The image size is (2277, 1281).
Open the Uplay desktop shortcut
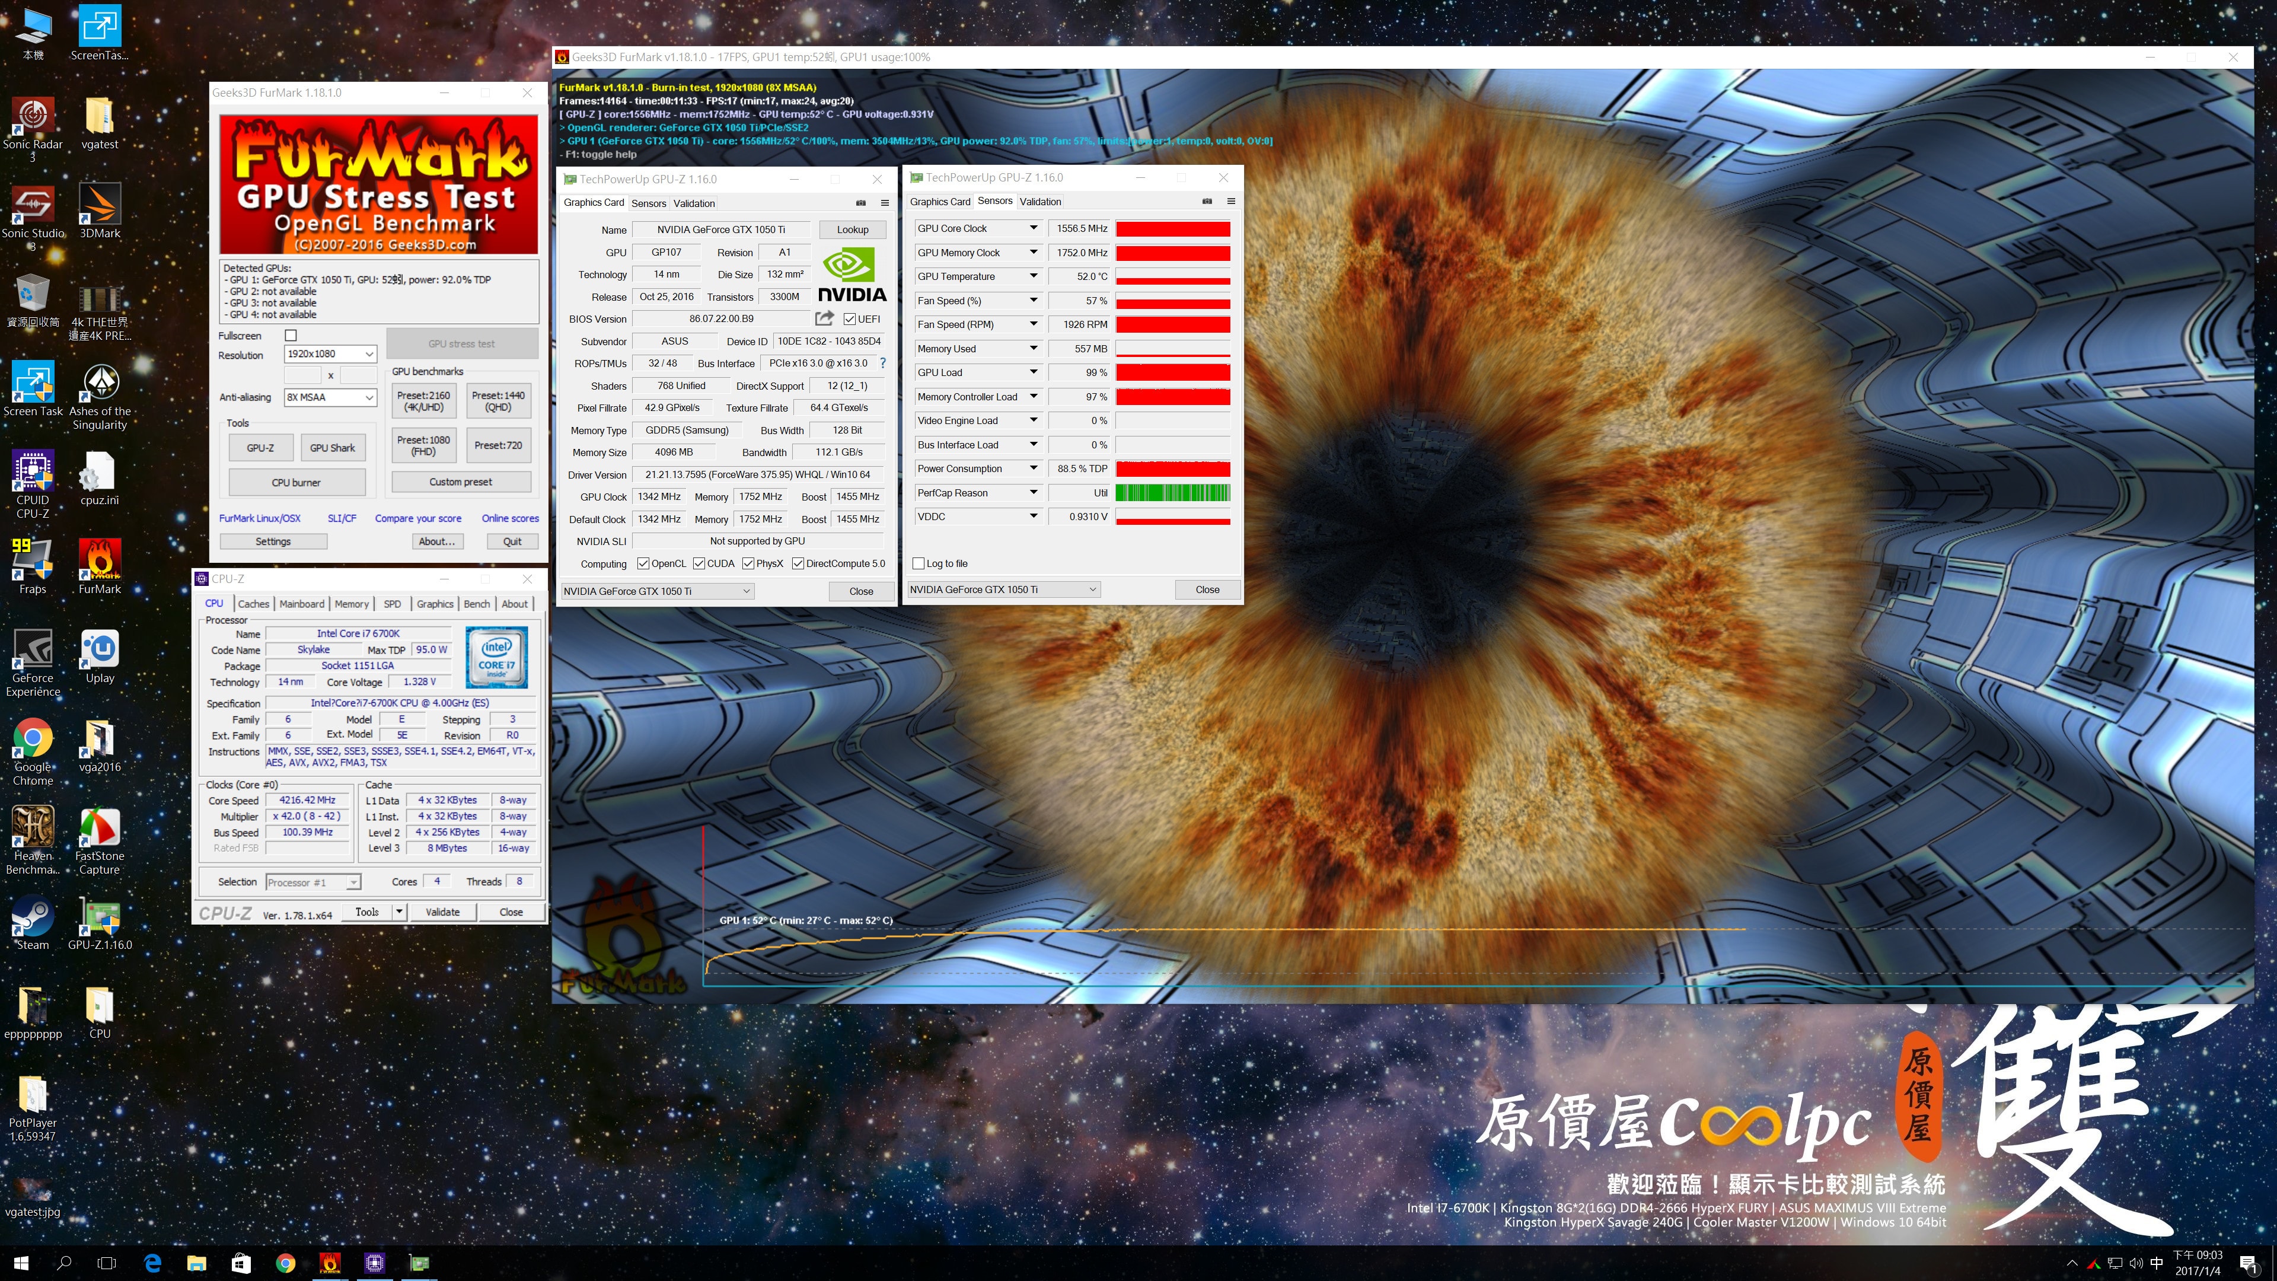(x=99, y=656)
